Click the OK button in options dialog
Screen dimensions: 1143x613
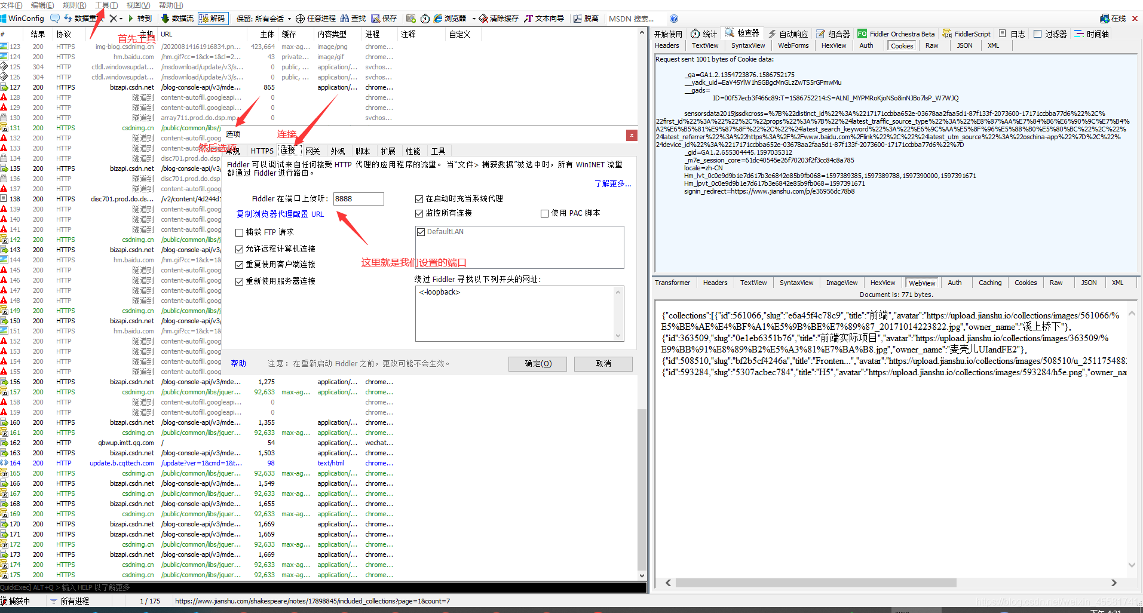click(x=538, y=363)
